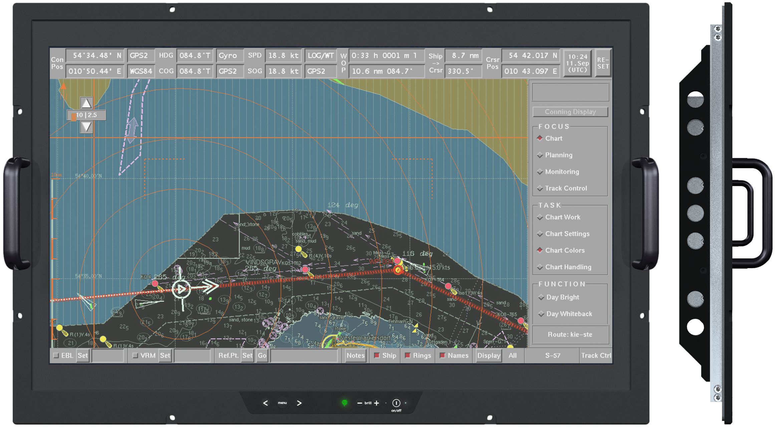The height and width of the screenshot is (428, 775).
Task: Click the red waypoint marker labelled K04
Action: (x=155, y=283)
